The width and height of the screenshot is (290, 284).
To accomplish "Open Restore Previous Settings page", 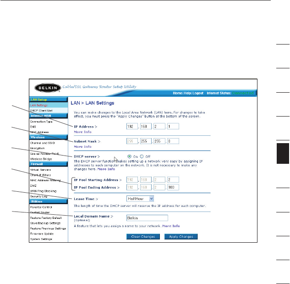I will [48, 228].
